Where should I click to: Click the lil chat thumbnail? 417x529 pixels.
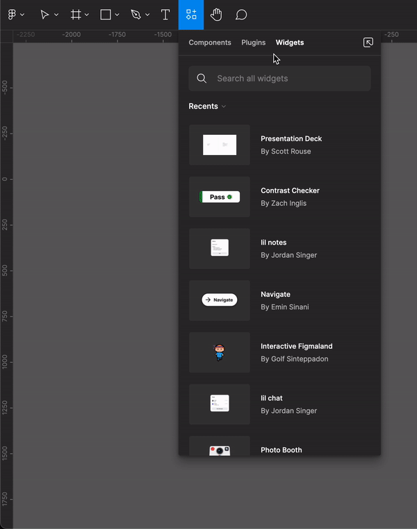[x=220, y=405]
